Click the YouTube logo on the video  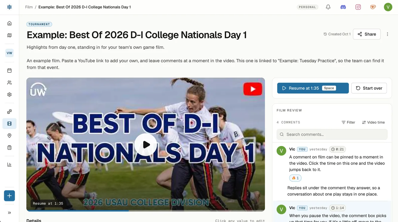[253, 89]
